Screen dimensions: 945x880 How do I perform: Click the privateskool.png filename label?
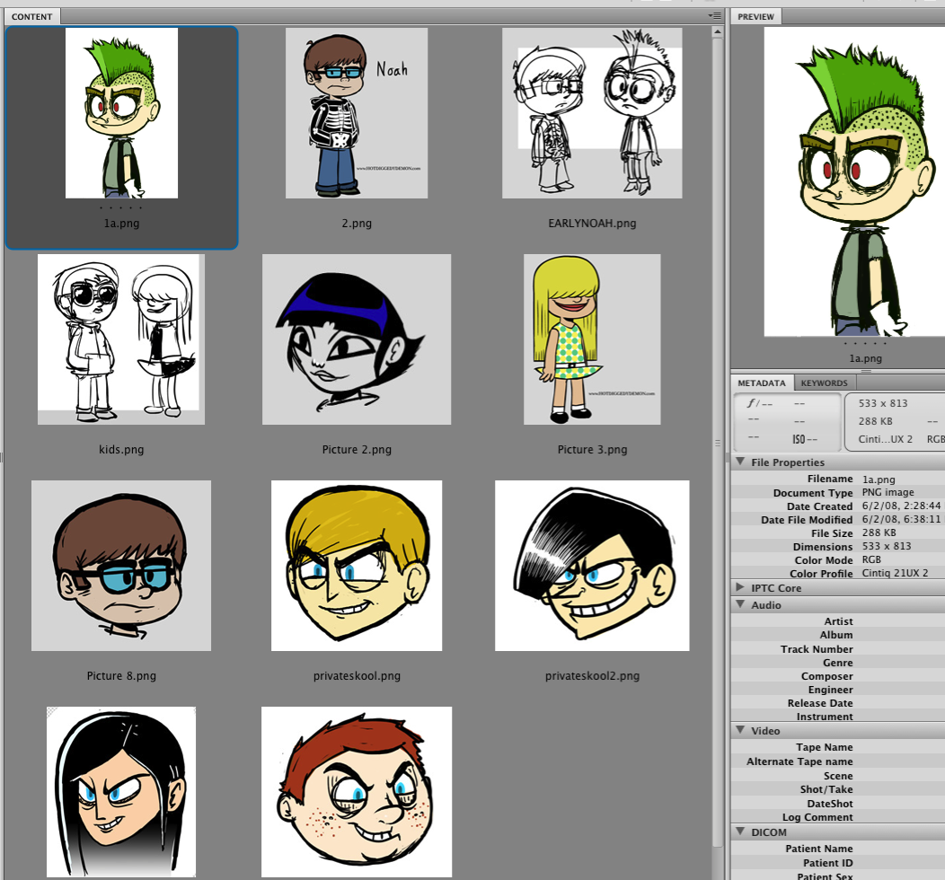[357, 676]
